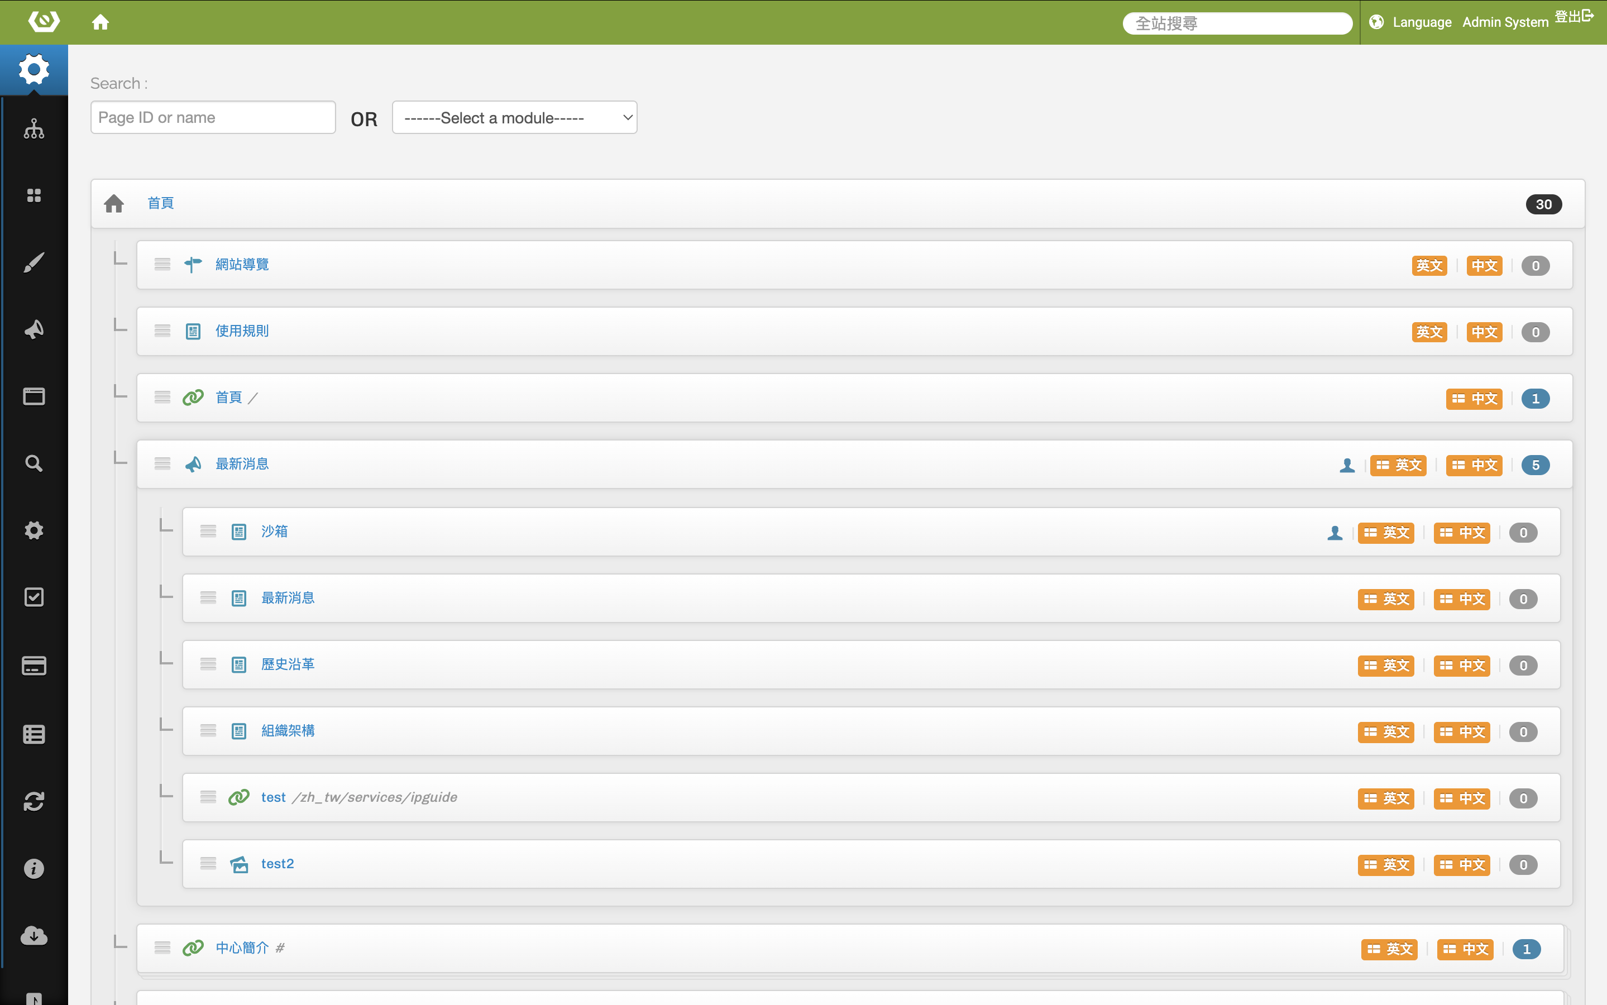Open the Language menu

click(x=1421, y=22)
